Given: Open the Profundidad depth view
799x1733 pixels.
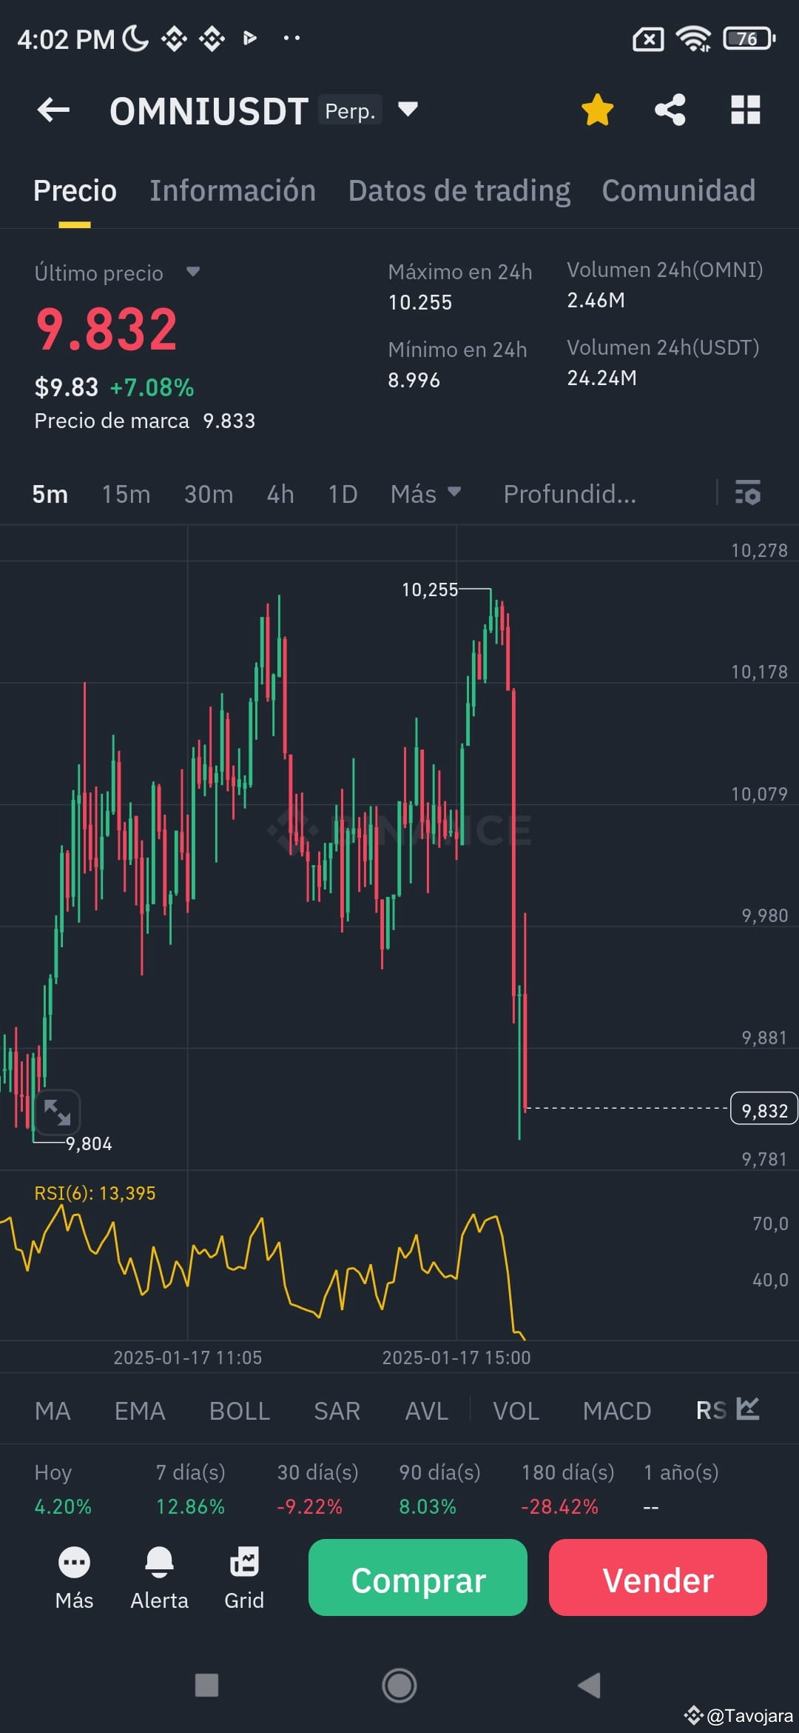Looking at the screenshot, I should [570, 494].
